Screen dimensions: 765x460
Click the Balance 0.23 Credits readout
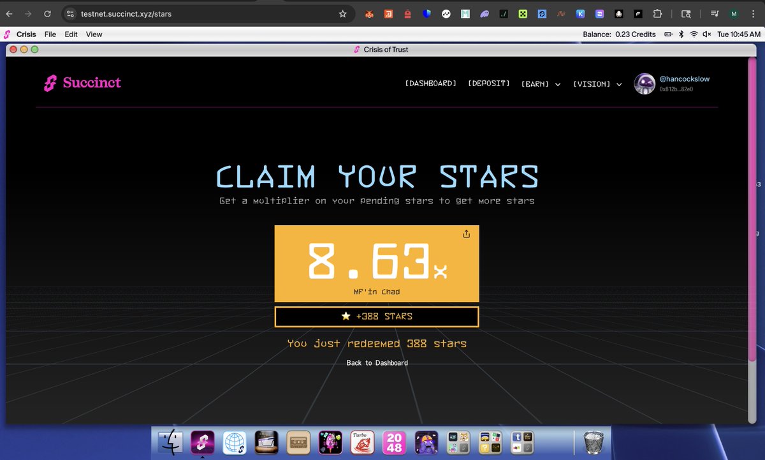(619, 34)
